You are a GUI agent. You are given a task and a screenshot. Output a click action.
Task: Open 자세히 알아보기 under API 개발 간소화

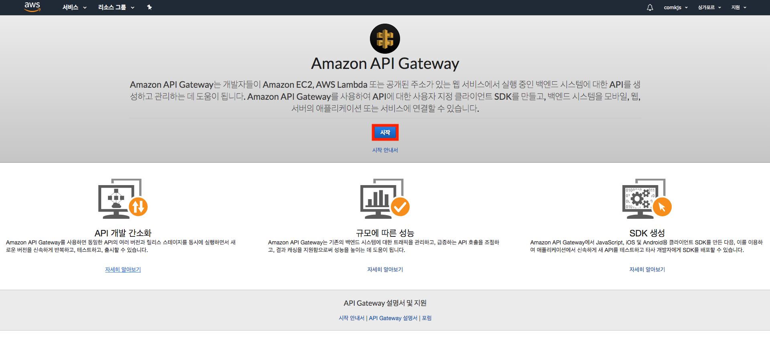(x=123, y=270)
